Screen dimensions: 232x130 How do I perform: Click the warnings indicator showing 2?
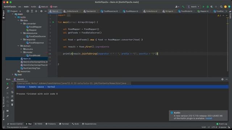point(219,16)
